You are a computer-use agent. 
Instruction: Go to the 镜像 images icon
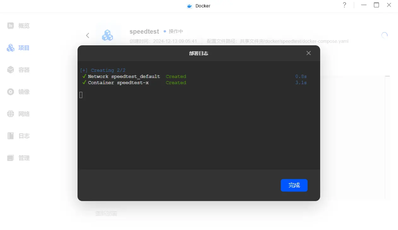(11, 92)
